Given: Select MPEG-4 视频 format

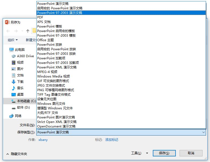Looking at the screenshot, I should coord(121,72).
